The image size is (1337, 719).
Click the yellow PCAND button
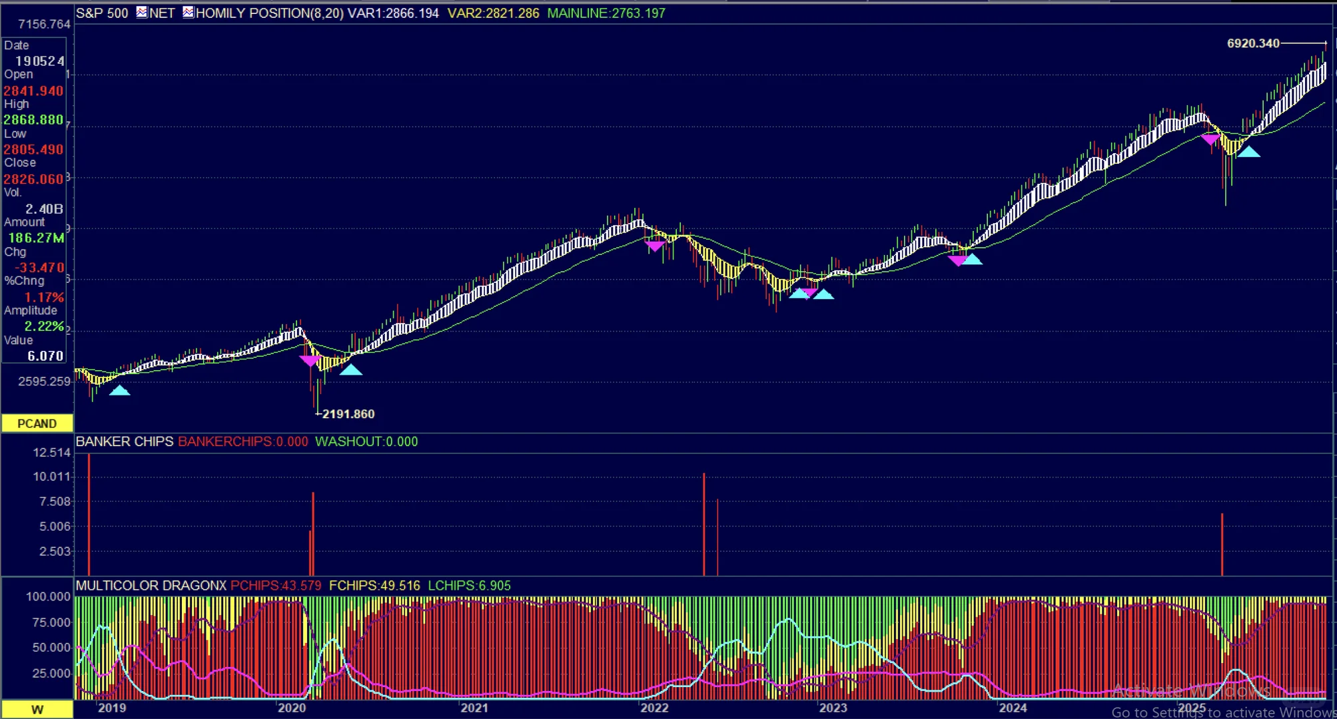click(x=37, y=423)
